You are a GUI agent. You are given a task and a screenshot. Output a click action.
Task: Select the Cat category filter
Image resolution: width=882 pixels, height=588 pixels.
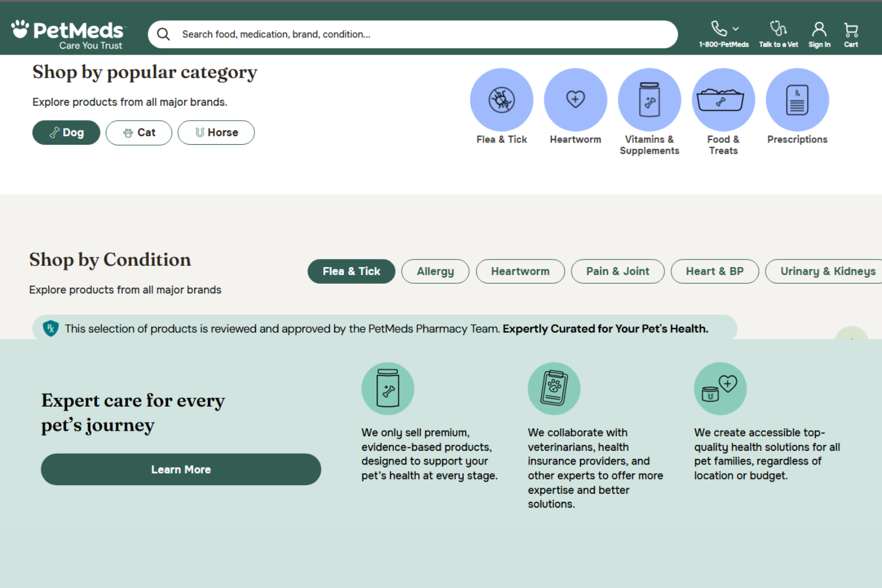(138, 133)
